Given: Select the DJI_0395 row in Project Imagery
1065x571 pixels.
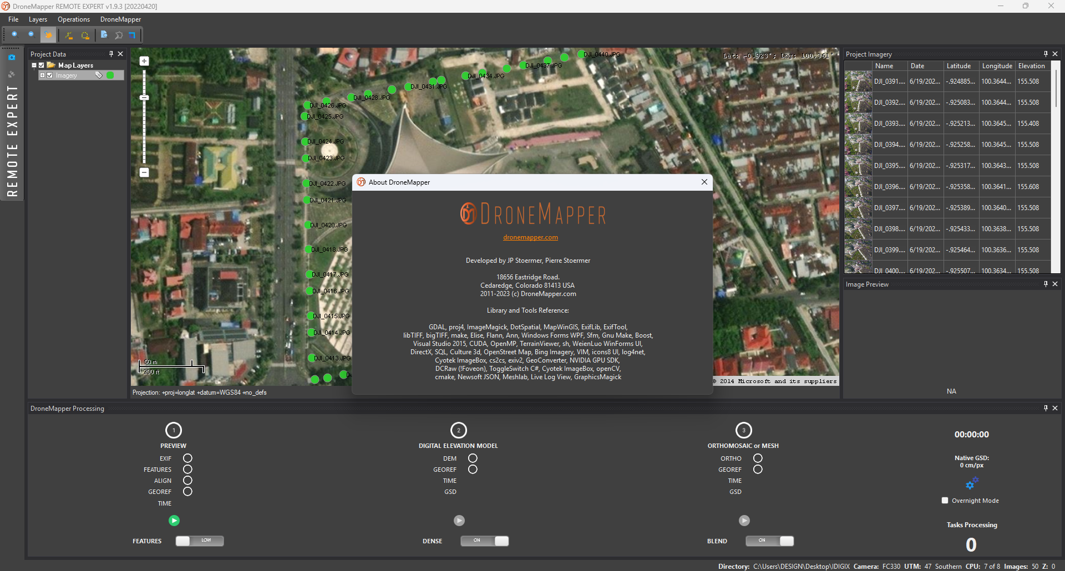Looking at the screenshot, I should (947, 166).
